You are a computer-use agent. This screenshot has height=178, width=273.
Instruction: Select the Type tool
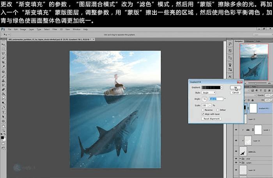tap(4, 112)
